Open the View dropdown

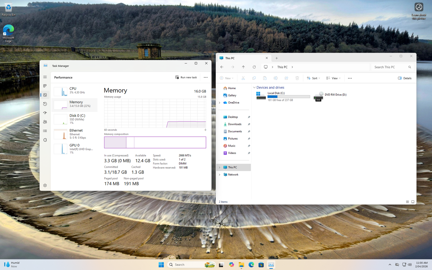coord(333,78)
